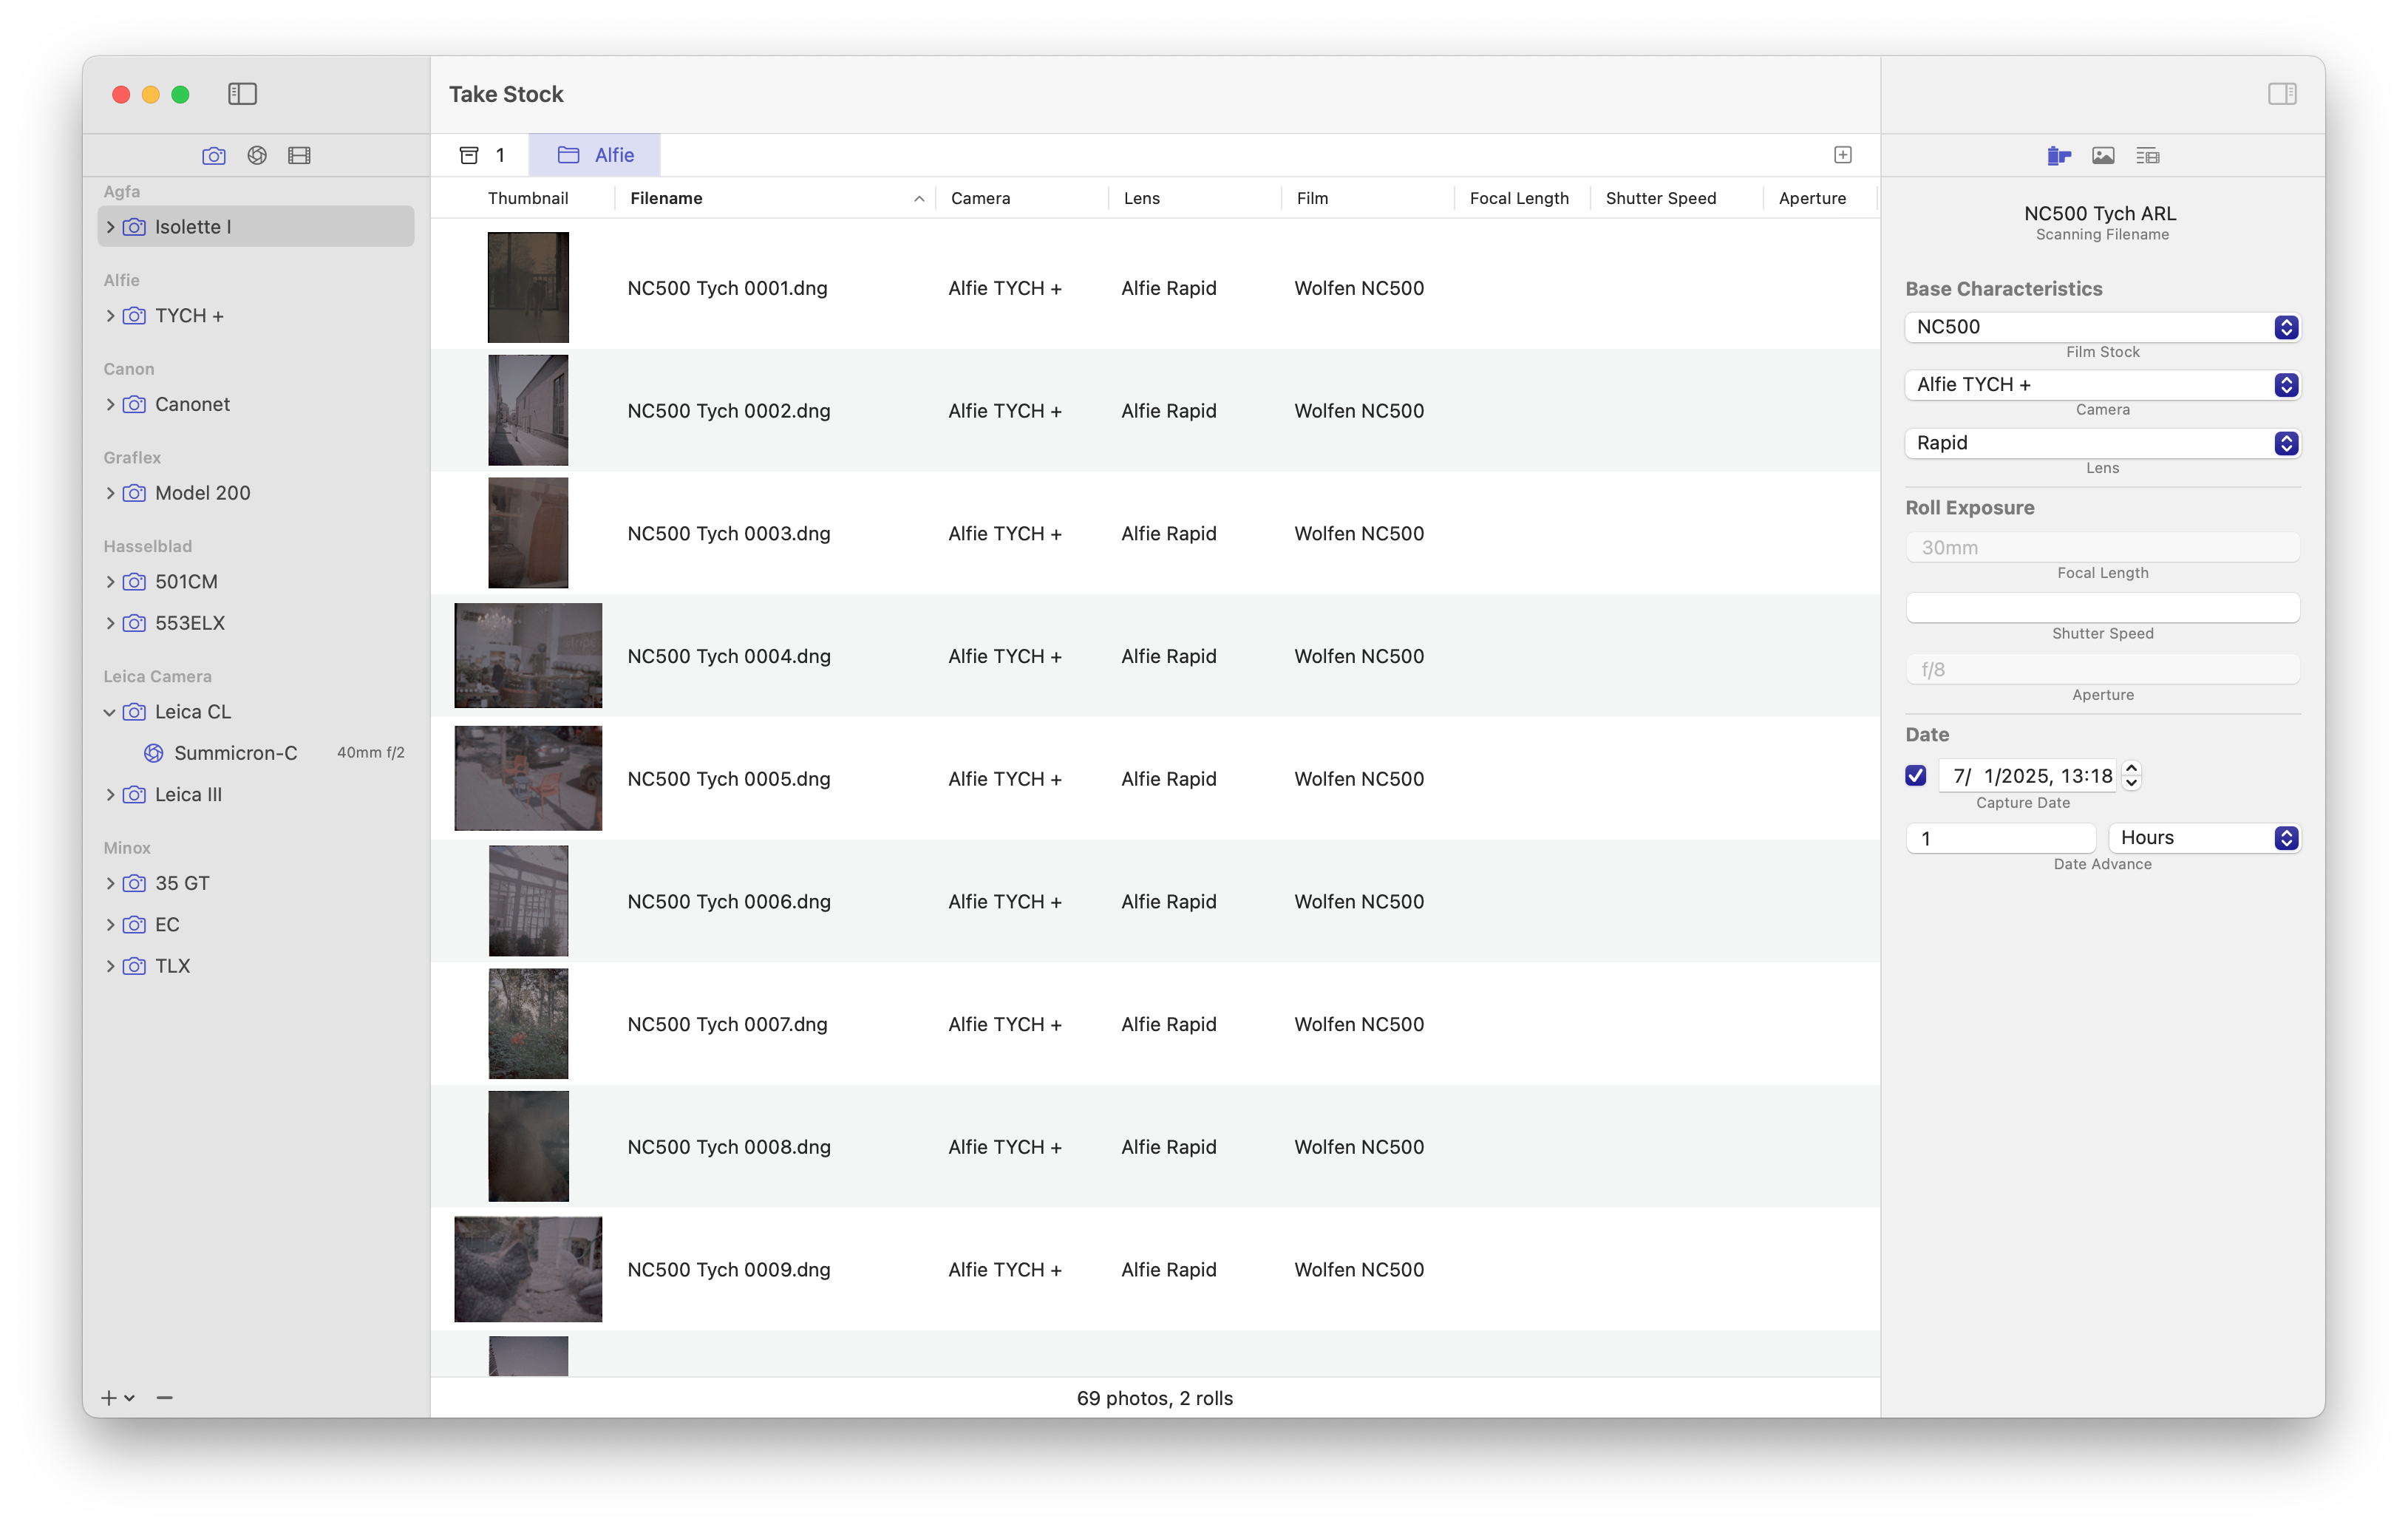Click the Aperture f/8 input field
Image resolution: width=2408 pixels, height=1527 pixels.
[x=2102, y=669]
